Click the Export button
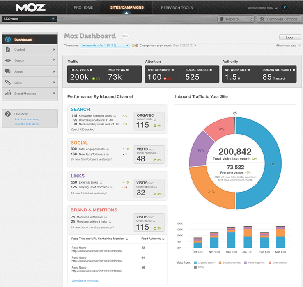The height and width of the screenshot is (287, 303). point(290,37)
